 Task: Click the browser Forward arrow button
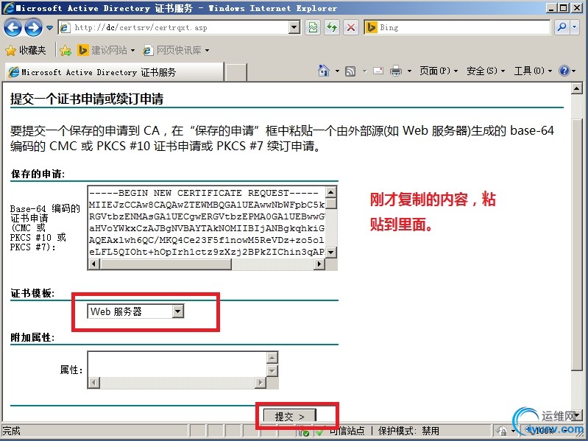[x=33, y=27]
